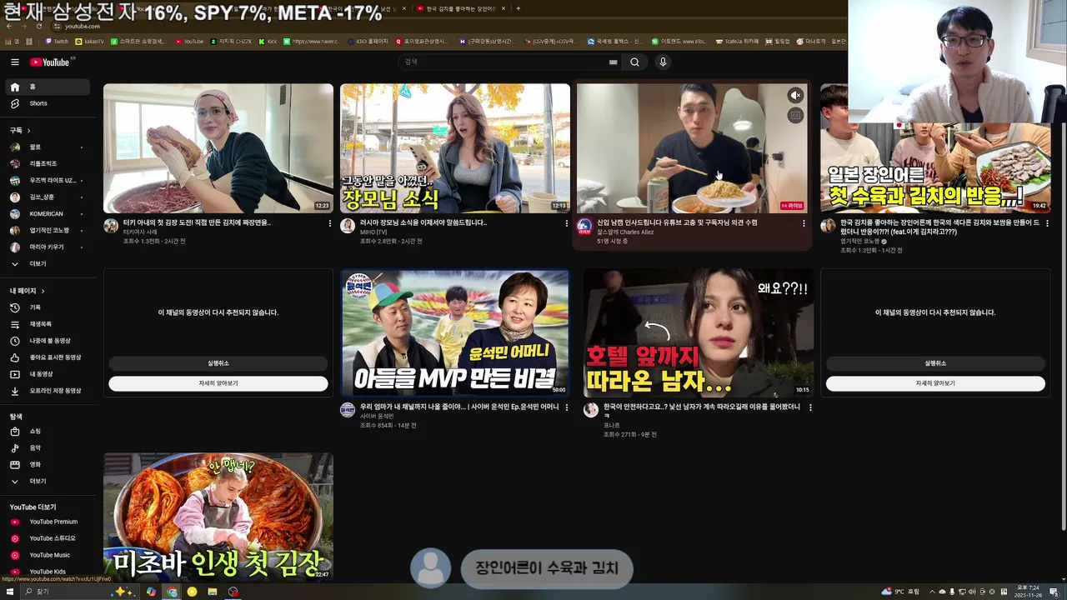
Task: Click 실행취소 on the left dismissed card
Action: pos(218,364)
